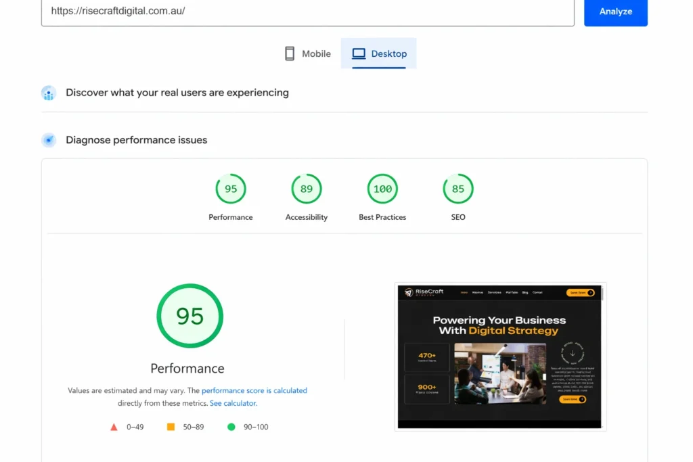The image size is (693, 462).
Task: Switch to the Mobile tab
Action: pos(308,54)
